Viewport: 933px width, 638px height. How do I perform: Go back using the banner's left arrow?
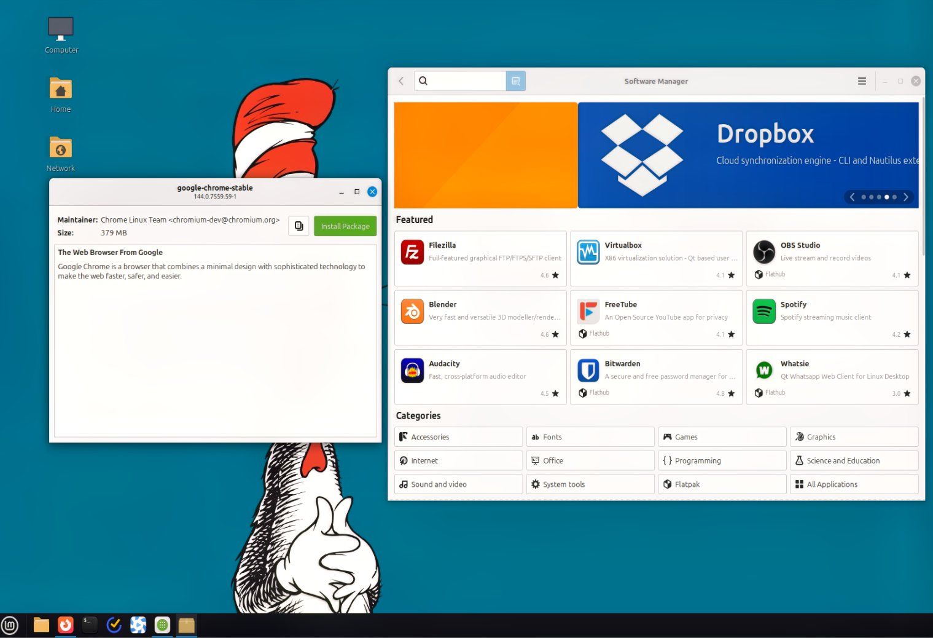(x=852, y=197)
